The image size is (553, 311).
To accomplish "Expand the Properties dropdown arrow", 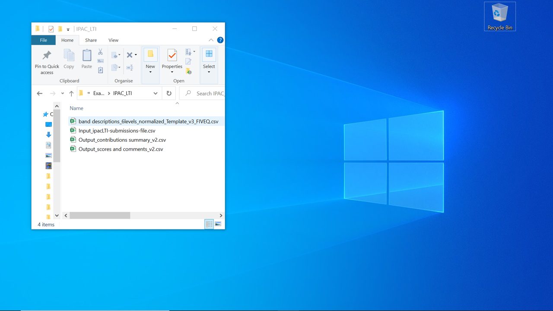I will pyautogui.click(x=172, y=72).
